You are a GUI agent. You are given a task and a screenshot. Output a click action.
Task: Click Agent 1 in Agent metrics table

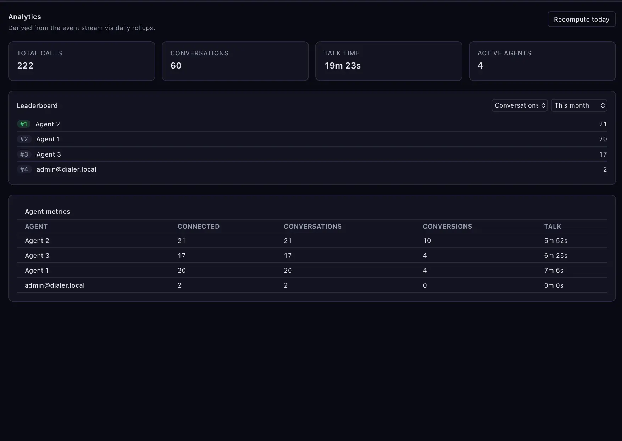coord(37,271)
